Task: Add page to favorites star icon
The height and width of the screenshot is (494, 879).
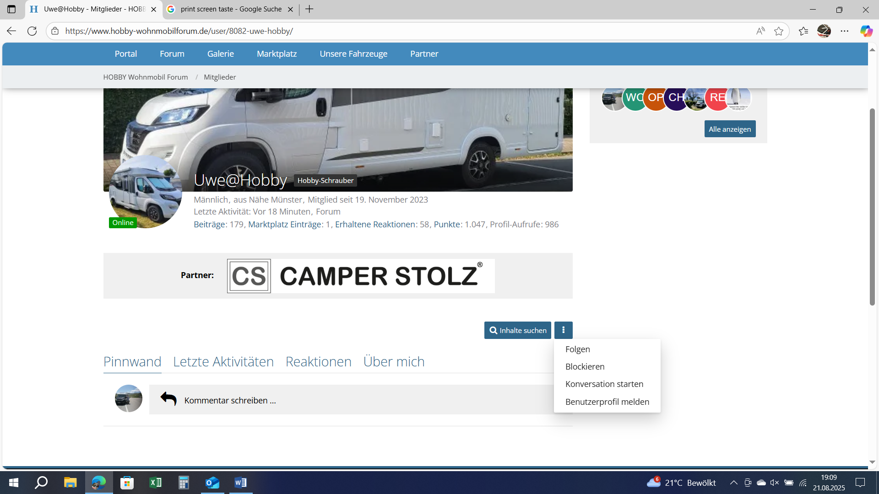Action: tap(778, 31)
